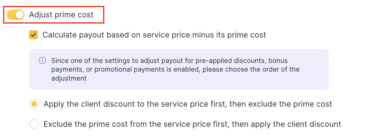Viewport: 374px width, 137px height.
Task: Click the checkmark icon in yellow checkbox
Action: coord(33,35)
